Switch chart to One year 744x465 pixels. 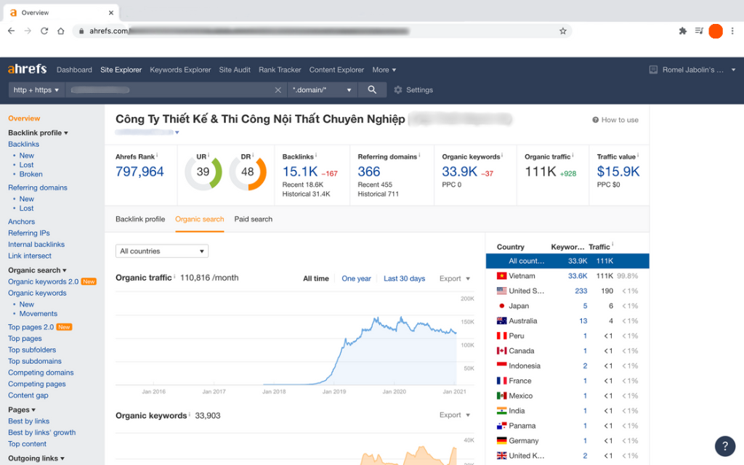356,278
